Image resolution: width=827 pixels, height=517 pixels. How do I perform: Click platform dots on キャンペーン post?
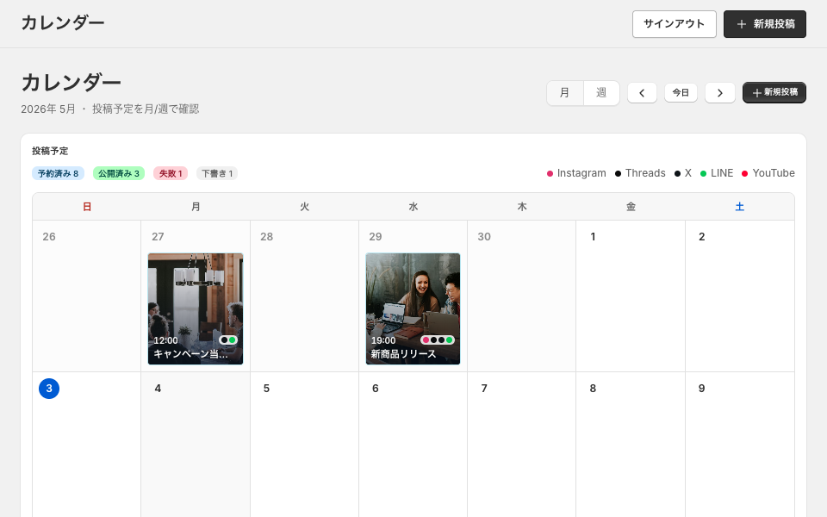(x=227, y=340)
